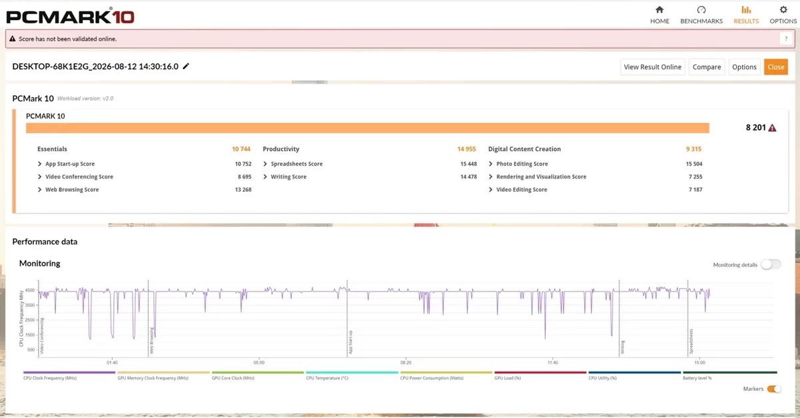Click the Digital Content Creation heading
Viewport: 800px width, 418px height.
pyautogui.click(x=525, y=149)
